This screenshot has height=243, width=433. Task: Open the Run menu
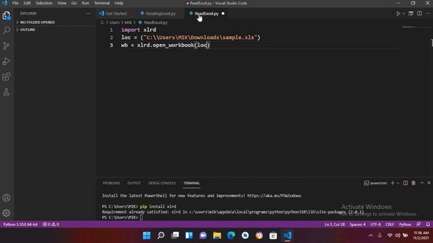coord(85,3)
